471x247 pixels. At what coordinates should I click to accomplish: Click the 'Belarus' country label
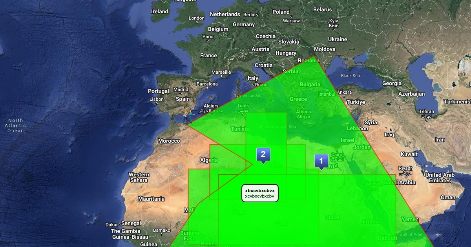click(x=323, y=9)
